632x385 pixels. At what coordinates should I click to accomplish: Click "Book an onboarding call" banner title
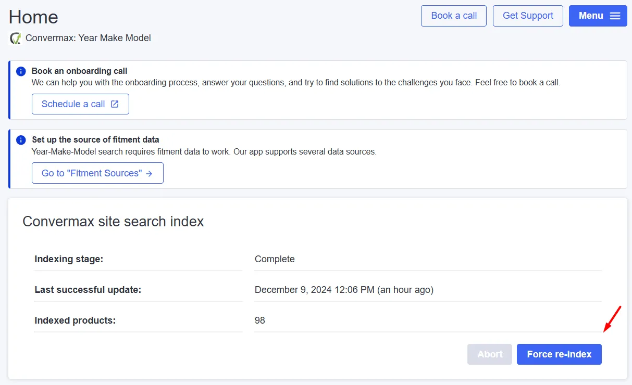pyautogui.click(x=79, y=71)
